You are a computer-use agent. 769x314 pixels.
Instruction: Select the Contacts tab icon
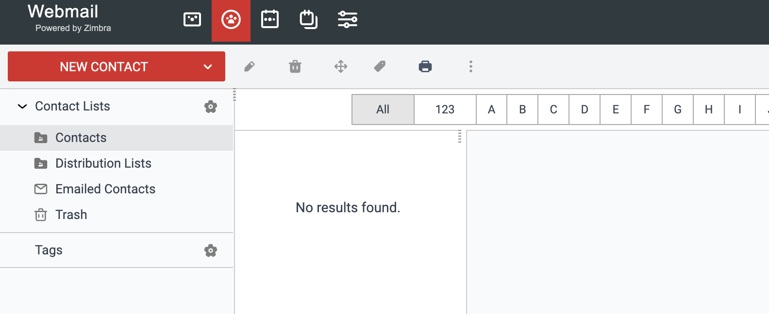[x=231, y=20]
